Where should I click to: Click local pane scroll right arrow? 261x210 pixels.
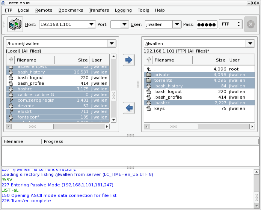[107, 126]
